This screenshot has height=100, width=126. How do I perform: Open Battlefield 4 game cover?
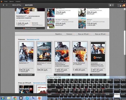pos(26,52)
